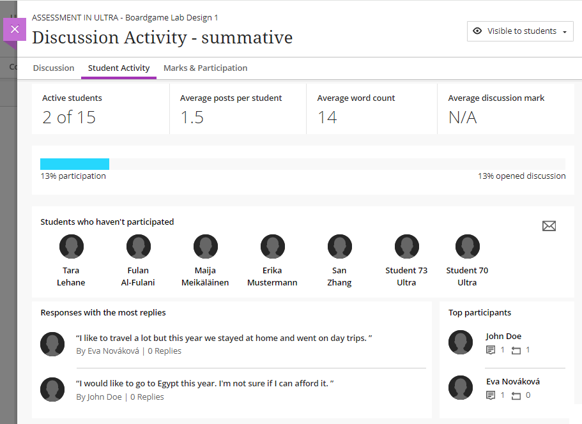The image size is (582, 424).
Task: Click John Doe in Top participants
Action: coord(503,336)
